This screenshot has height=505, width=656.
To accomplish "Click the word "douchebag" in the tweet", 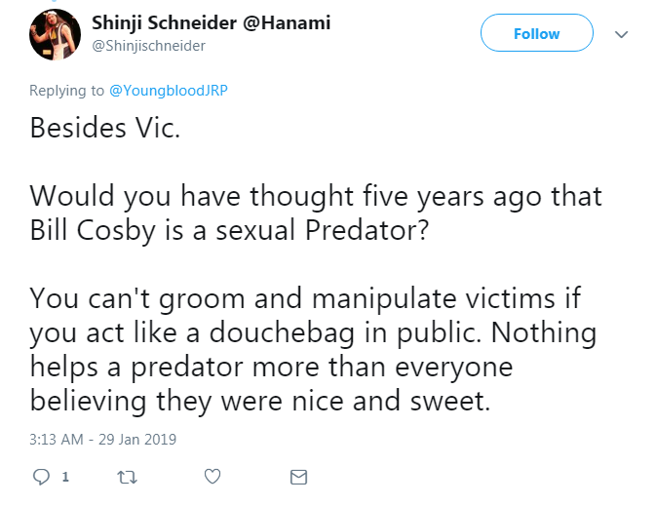I will point(282,333).
